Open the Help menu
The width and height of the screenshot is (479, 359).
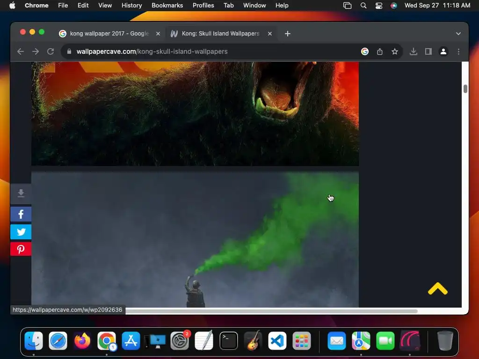coord(282,6)
